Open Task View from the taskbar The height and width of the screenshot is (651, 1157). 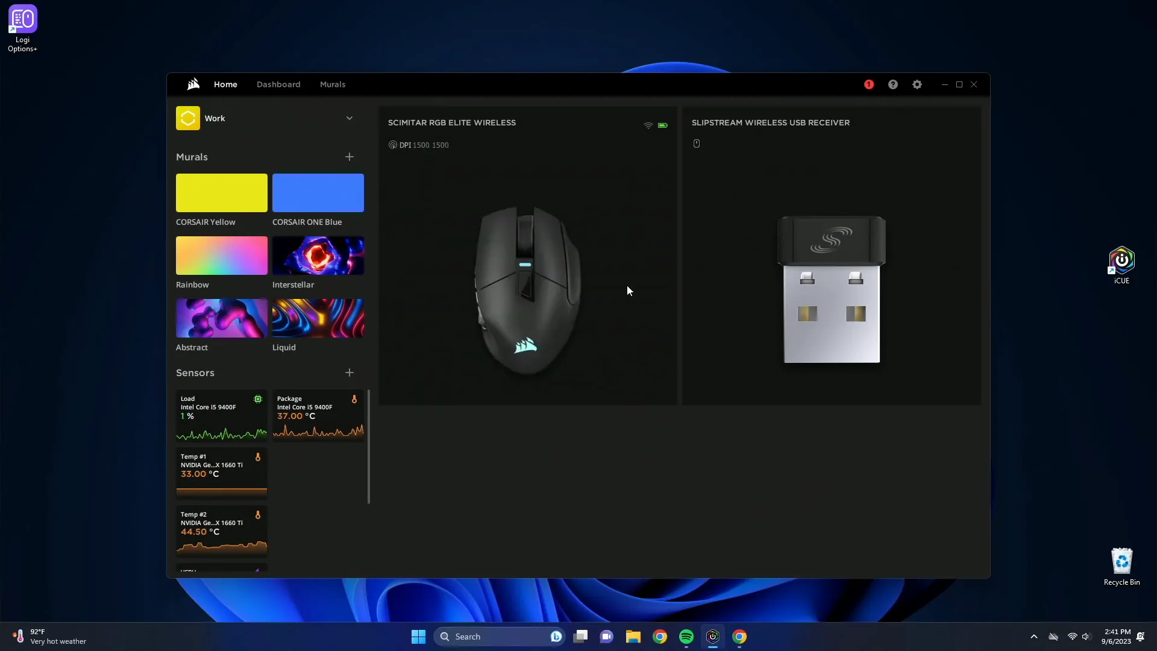580,637
